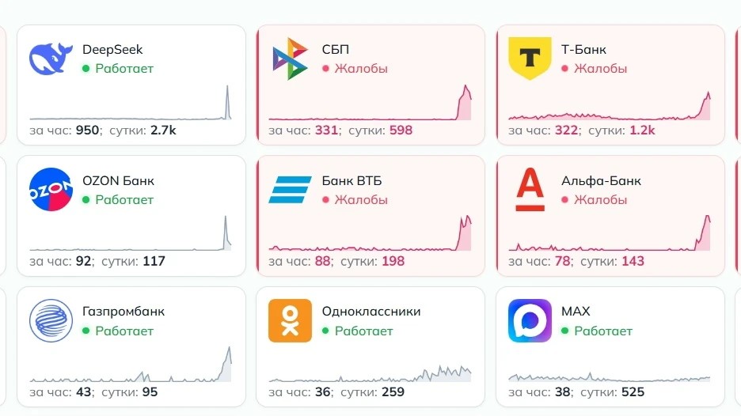Open the Альфа-Банк service title link
The height and width of the screenshot is (416, 741).
(601, 181)
